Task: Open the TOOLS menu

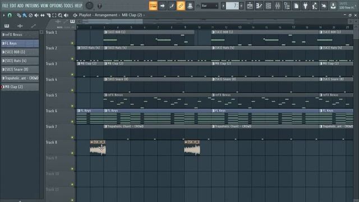Action: point(68,6)
